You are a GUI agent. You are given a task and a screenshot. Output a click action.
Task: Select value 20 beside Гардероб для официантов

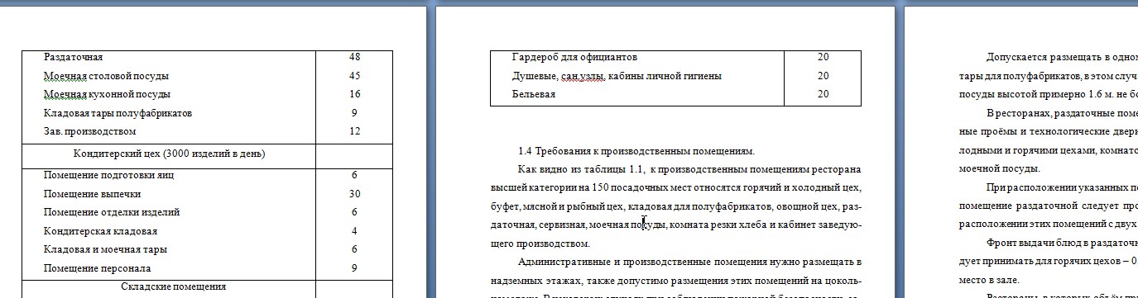[823, 58]
